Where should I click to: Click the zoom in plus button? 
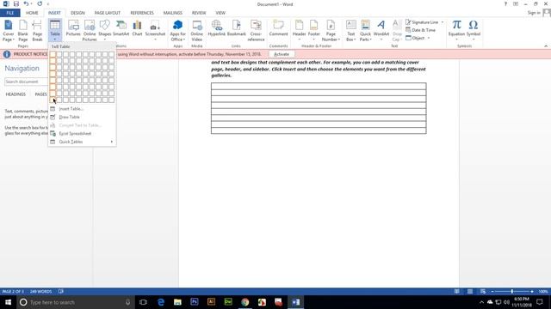tap(532, 292)
